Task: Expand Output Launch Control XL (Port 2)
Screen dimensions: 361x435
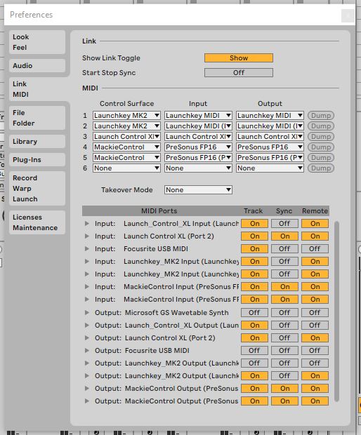Action: [87, 338]
